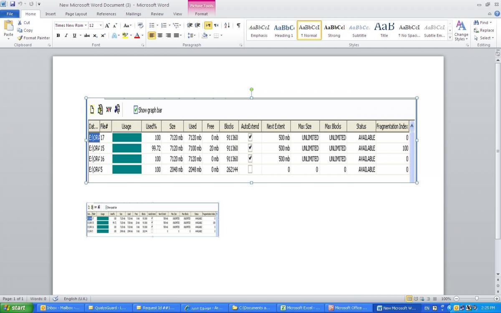The height and width of the screenshot is (313, 501).
Task: Expand the Change Styles menu
Action: click(x=461, y=31)
